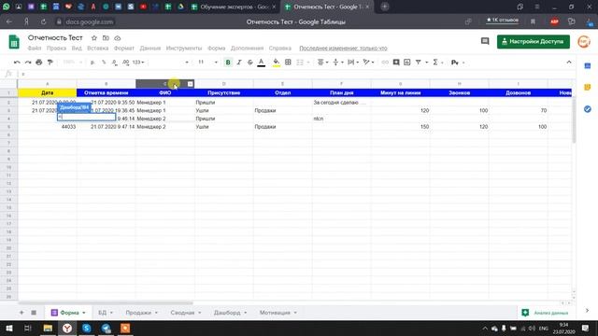Switch to the Дашборд sheet tab
Viewport: 598px width, 336px height.
(230, 313)
